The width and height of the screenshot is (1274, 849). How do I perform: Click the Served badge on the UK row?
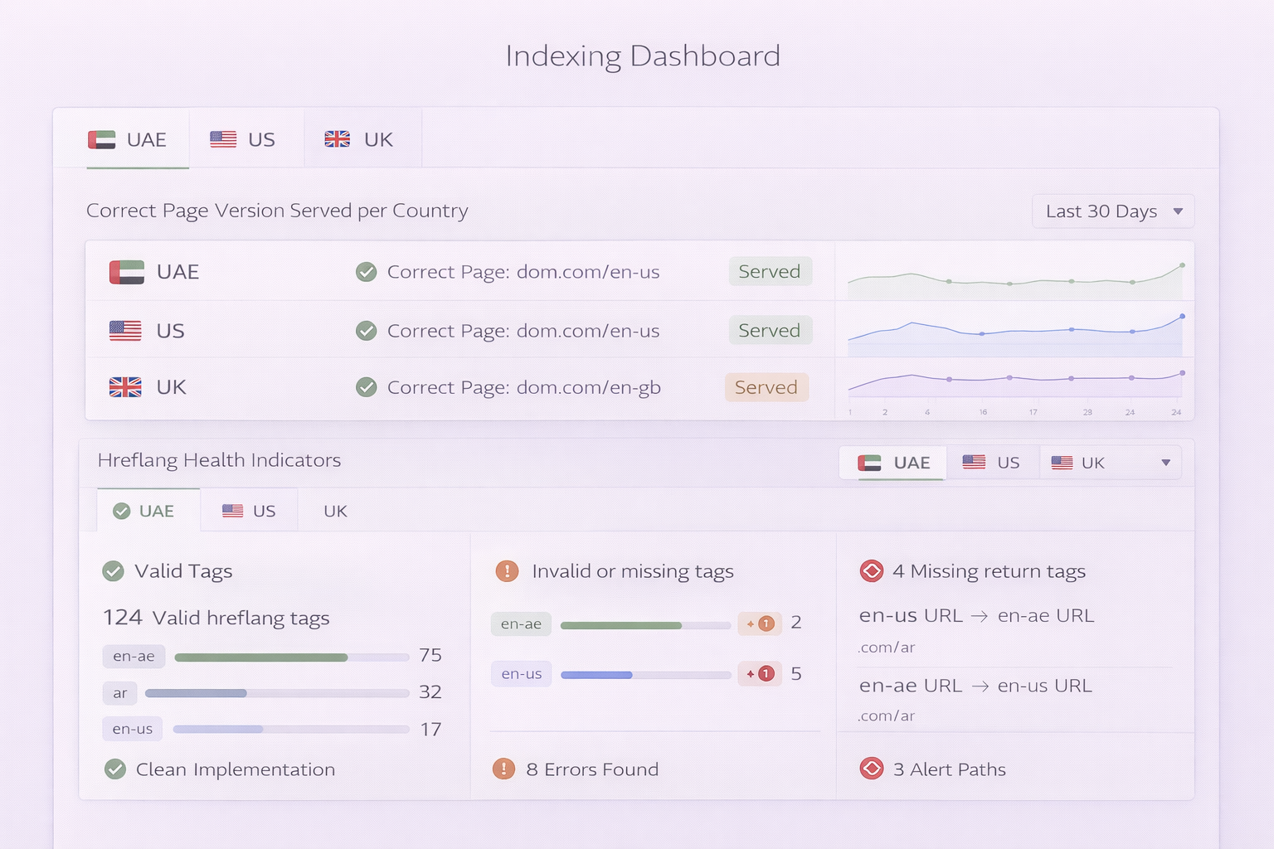[766, 386]
